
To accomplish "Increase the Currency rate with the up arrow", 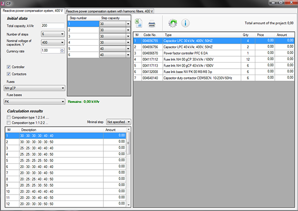I will pyautogui.click(x=62, y=49).
